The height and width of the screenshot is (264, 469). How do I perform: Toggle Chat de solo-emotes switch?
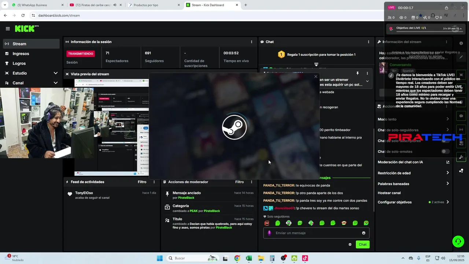pyautogui.click(x=446, y=151)
